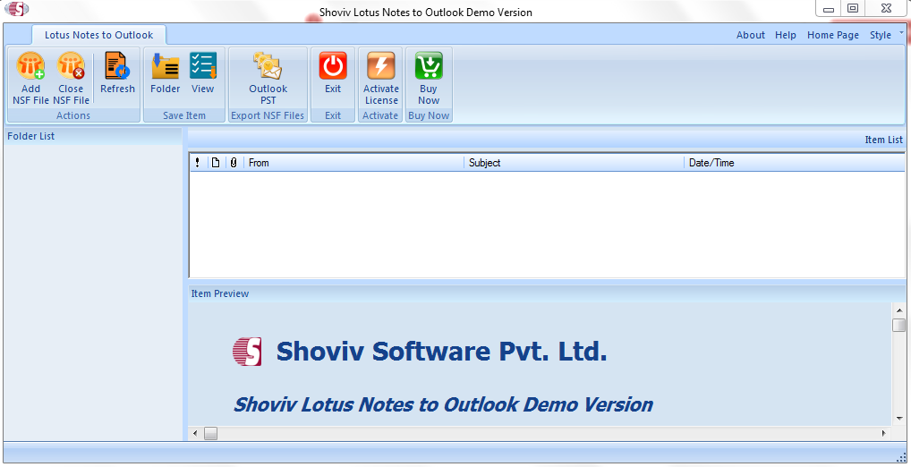Click the Folder List panel header
Image resolution: width=911 pixels, height=467 pixels.
(x=93, y=136)
